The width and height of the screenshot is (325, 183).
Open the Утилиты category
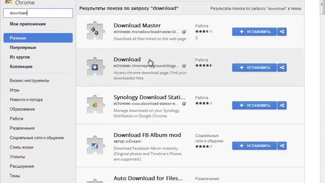(17, 157)
